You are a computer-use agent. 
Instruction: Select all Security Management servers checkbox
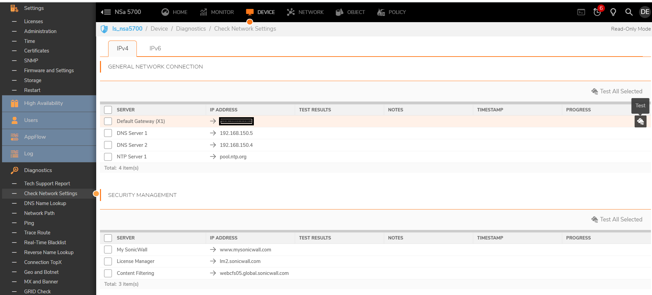(108, 238)
